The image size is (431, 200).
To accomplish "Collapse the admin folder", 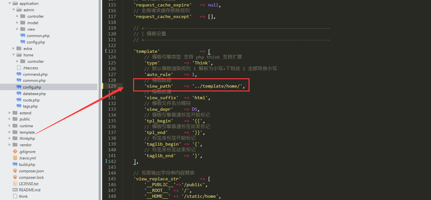I will 14,10.
